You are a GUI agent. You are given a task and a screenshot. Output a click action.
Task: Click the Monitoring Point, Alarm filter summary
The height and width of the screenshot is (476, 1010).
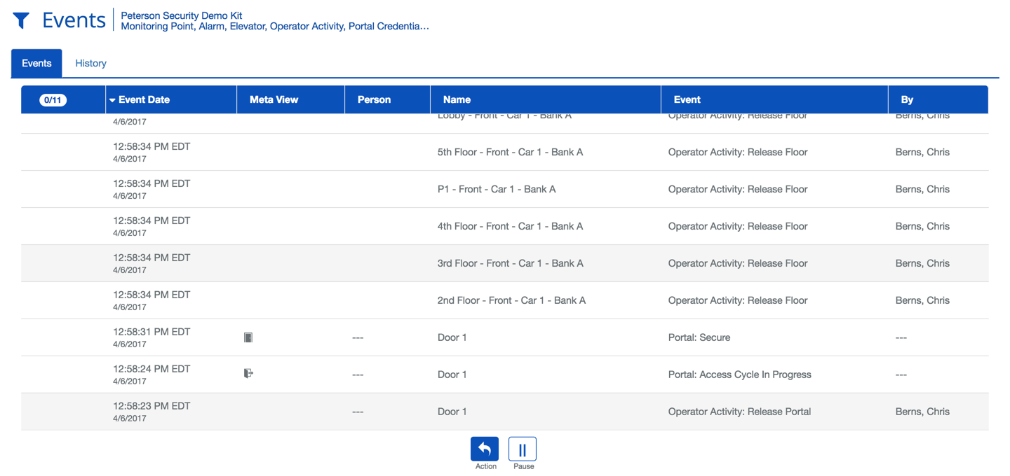click(x=275, y=27)
